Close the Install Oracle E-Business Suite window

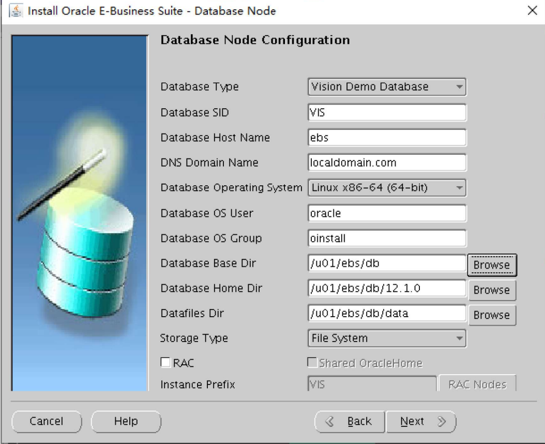coord(532,10)
